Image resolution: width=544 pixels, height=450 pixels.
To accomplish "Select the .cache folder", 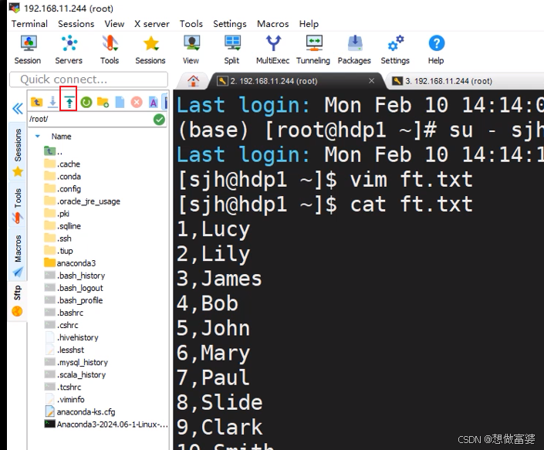I will click(62, 164).
